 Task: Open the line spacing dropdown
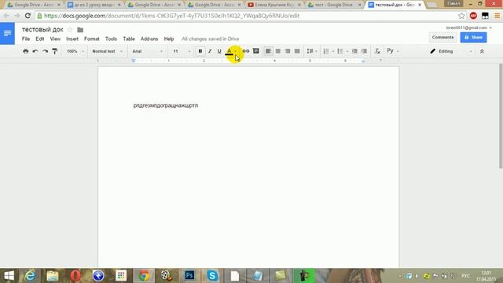[x=311, y=51]
